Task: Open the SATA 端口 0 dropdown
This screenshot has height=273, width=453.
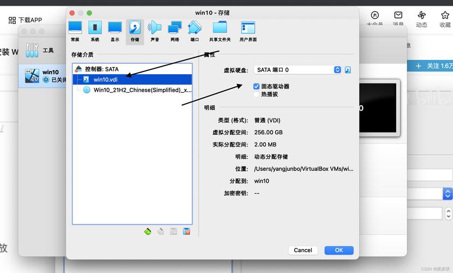Action: coord(297,70)
